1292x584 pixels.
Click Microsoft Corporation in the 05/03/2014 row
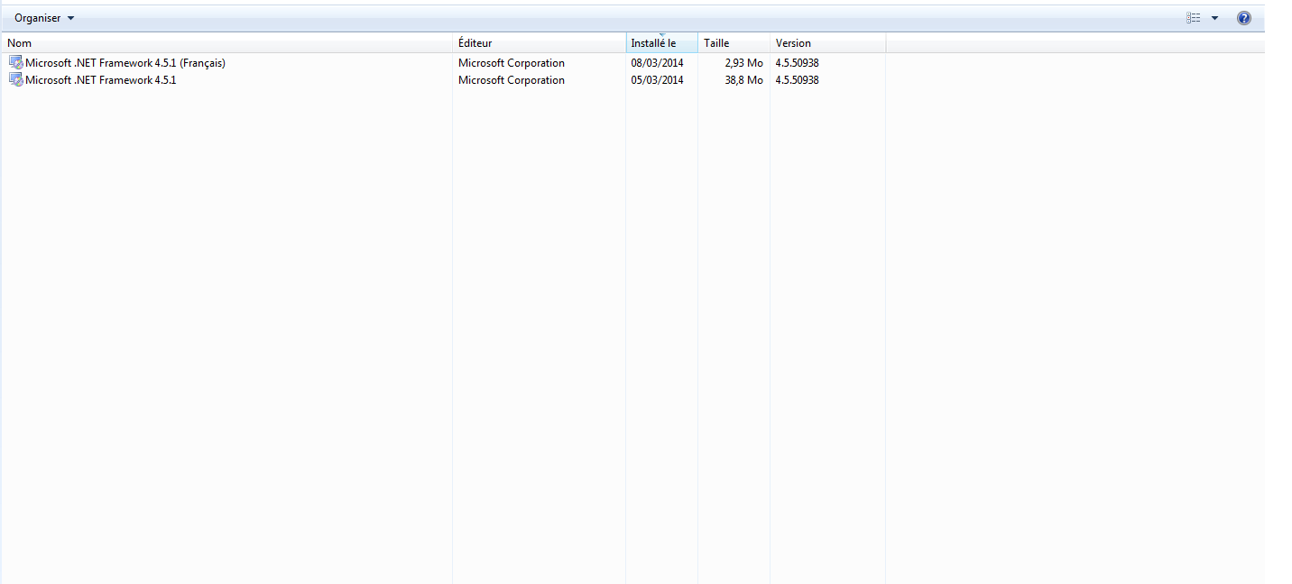[512, 80]
